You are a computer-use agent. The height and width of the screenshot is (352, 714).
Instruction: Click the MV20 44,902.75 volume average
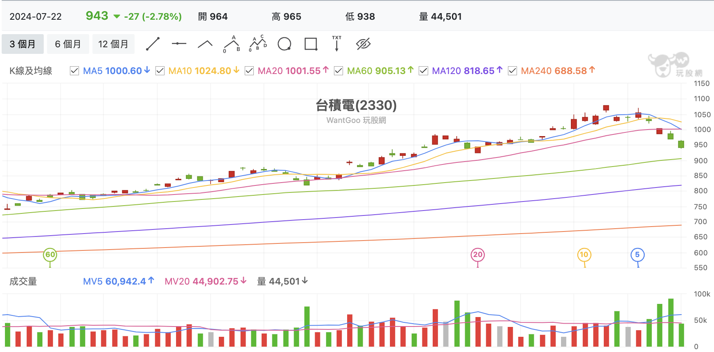[206, 281]
